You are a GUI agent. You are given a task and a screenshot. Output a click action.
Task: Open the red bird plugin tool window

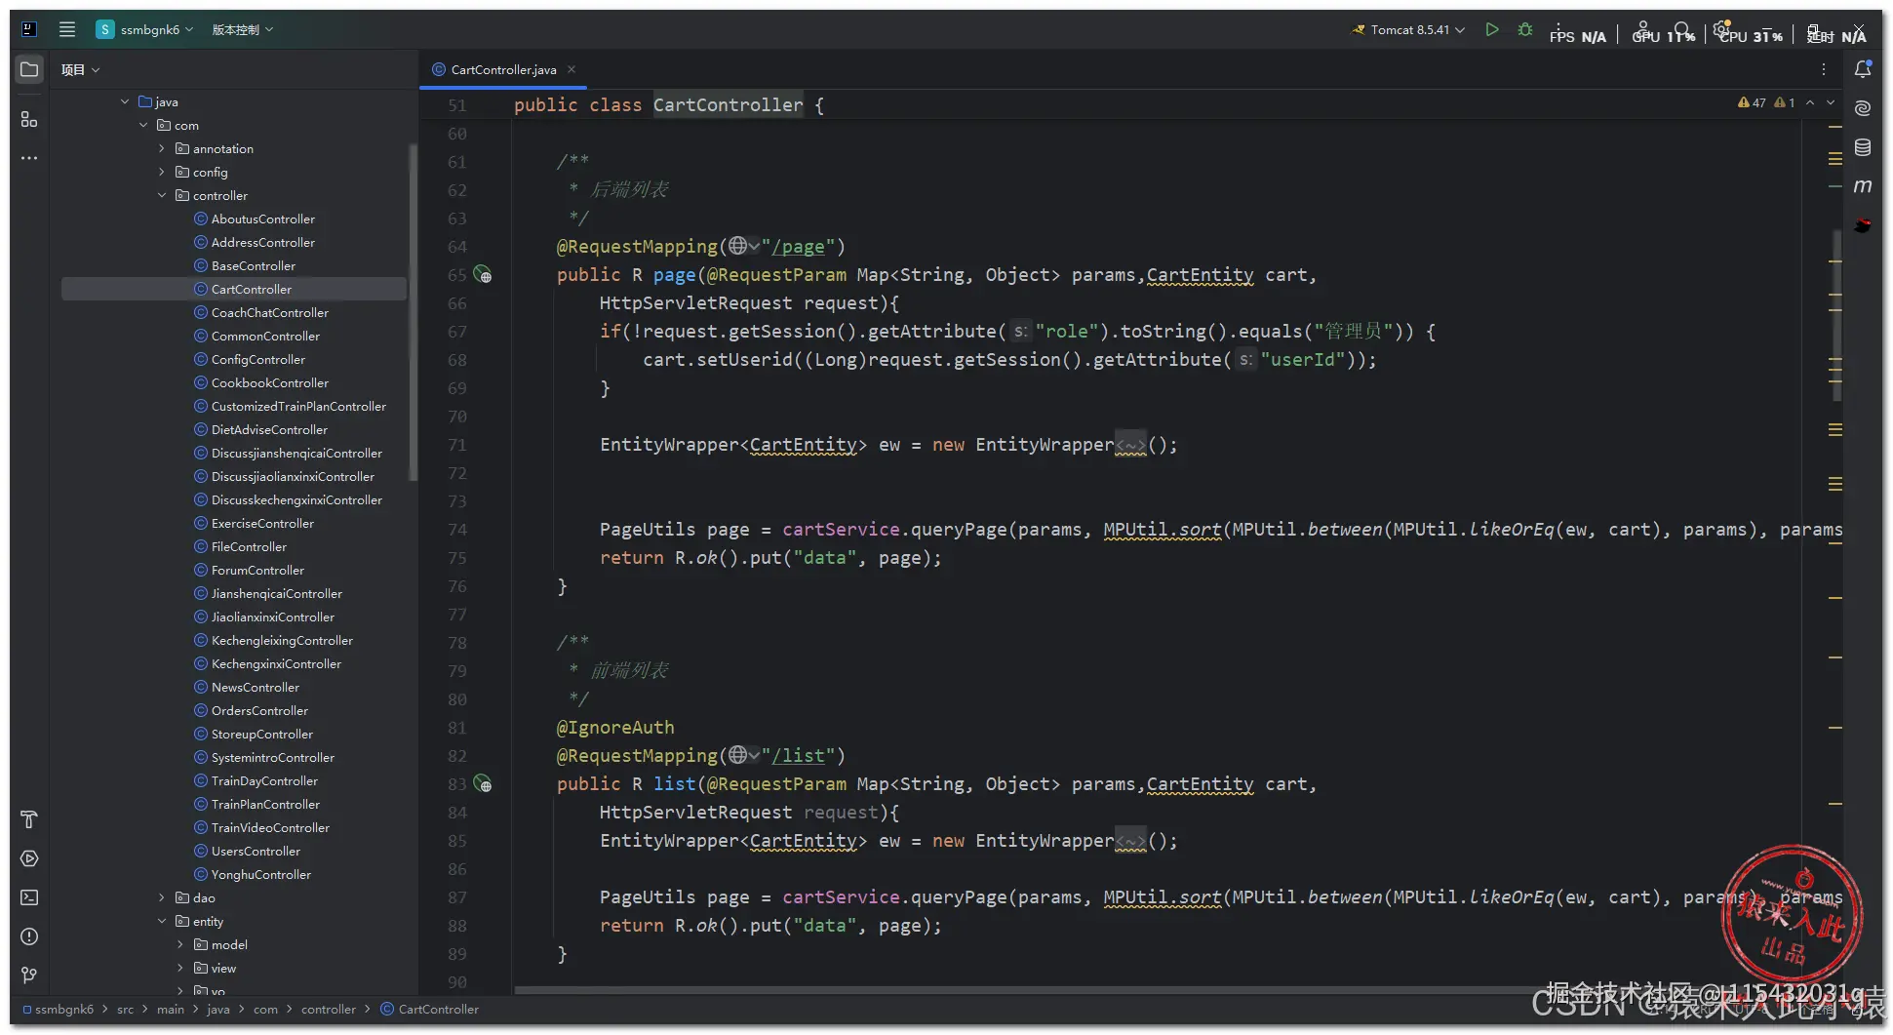coord(1863,225)
